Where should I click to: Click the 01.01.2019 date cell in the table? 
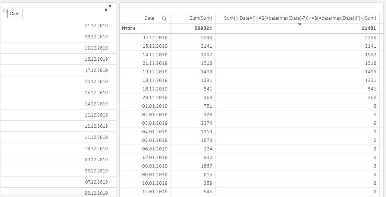point(155,106)
